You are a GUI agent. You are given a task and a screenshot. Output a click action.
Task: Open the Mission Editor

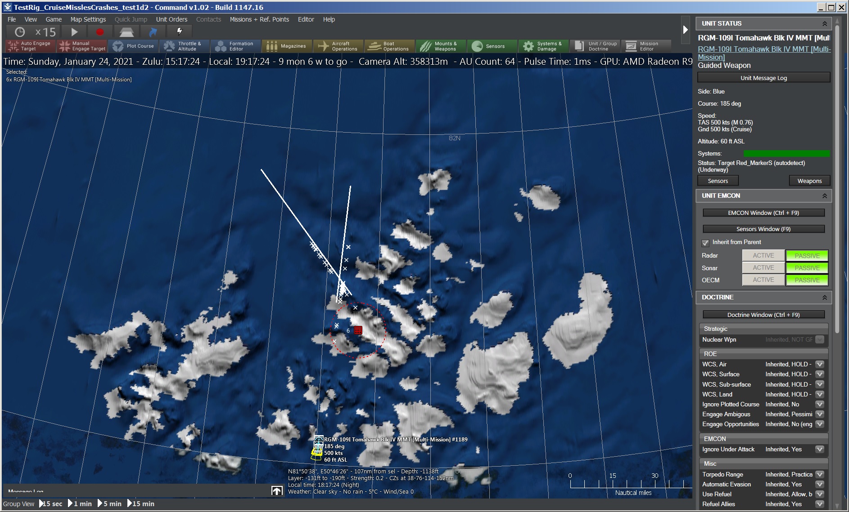click(646, 46)
